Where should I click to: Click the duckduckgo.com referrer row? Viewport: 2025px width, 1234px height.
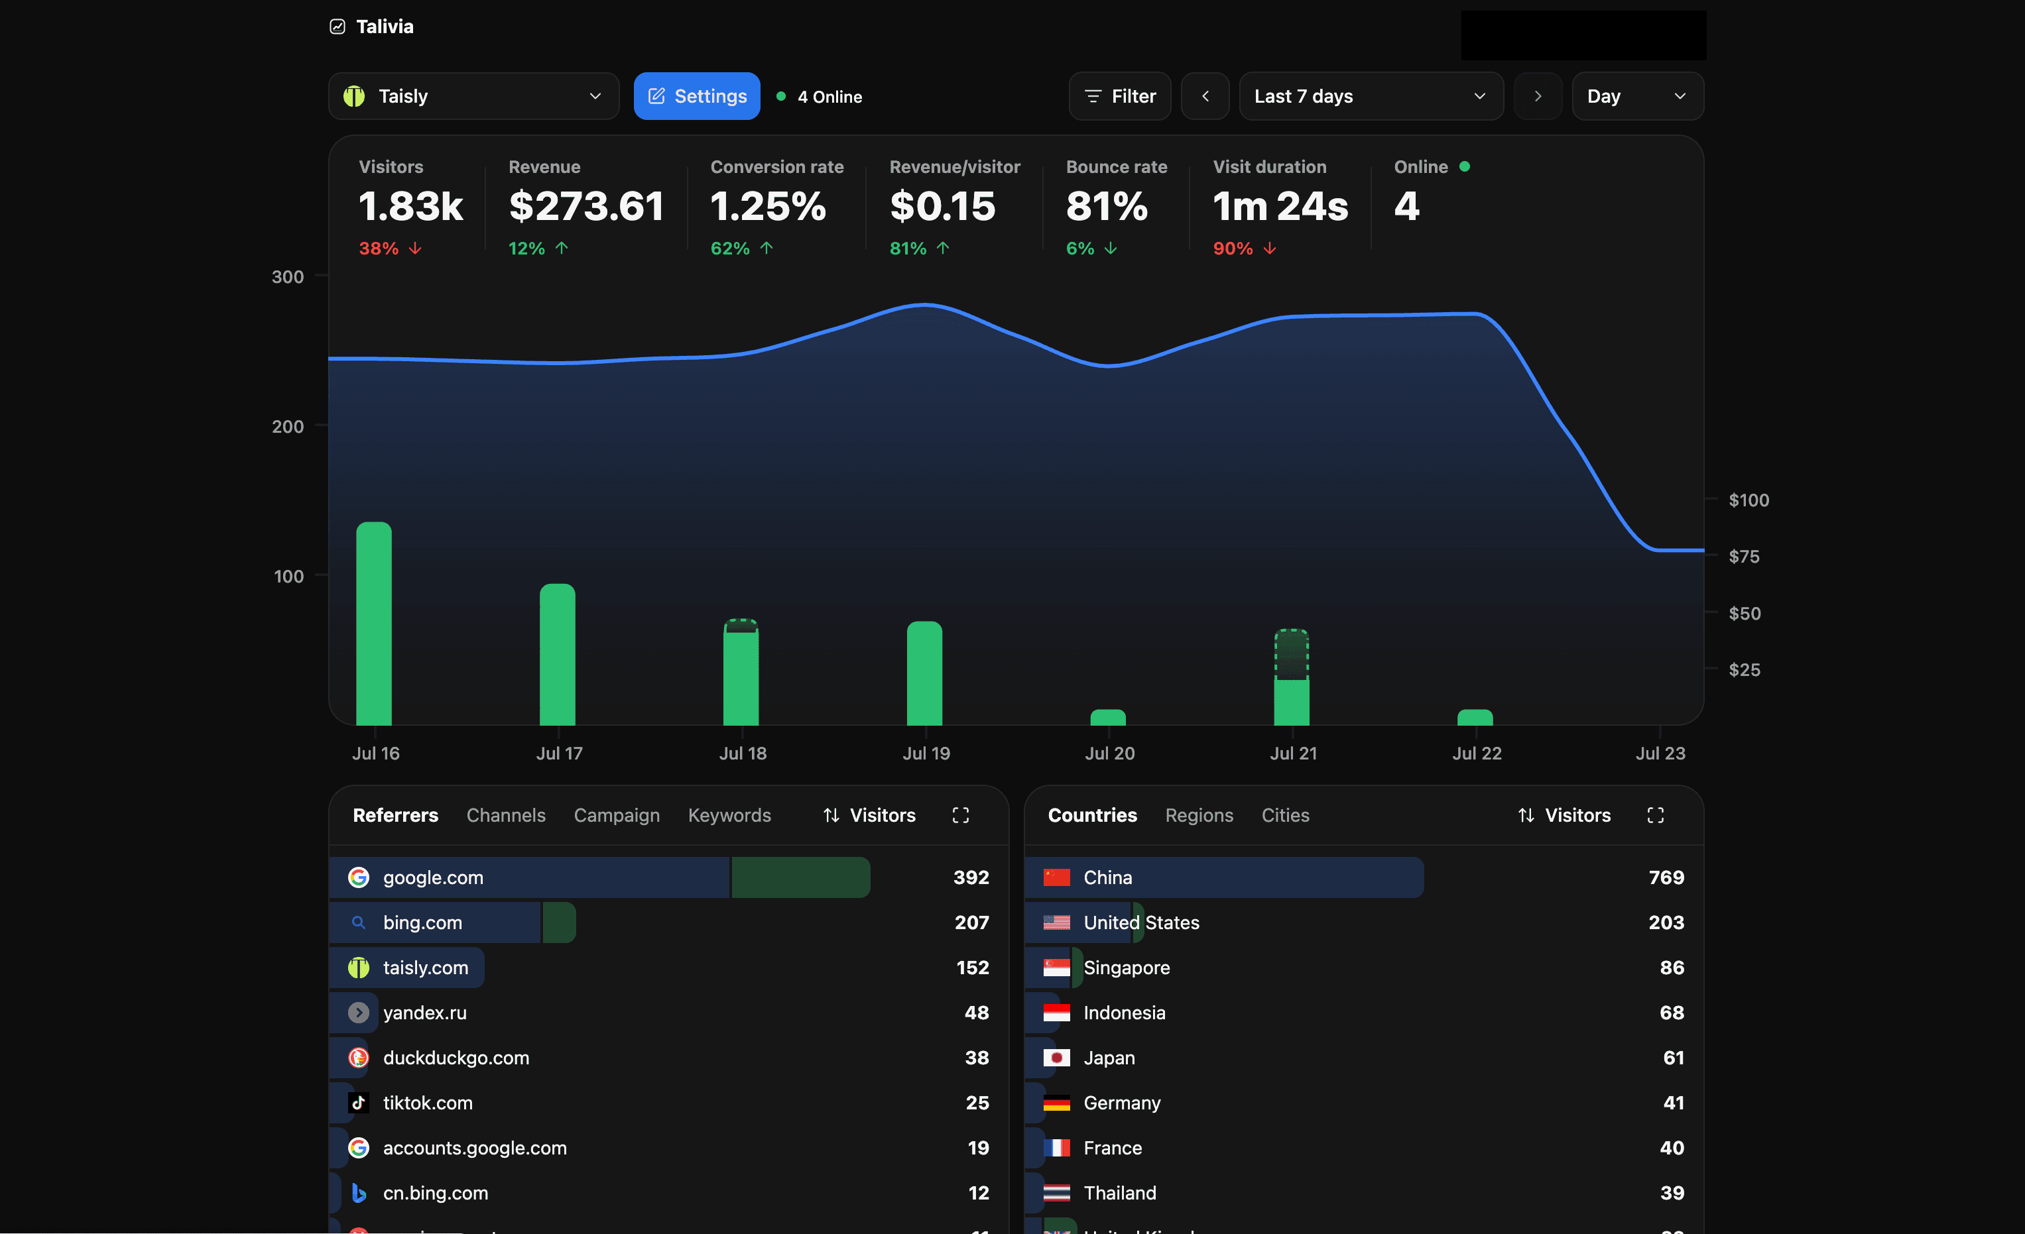[x=668, y=1058]
